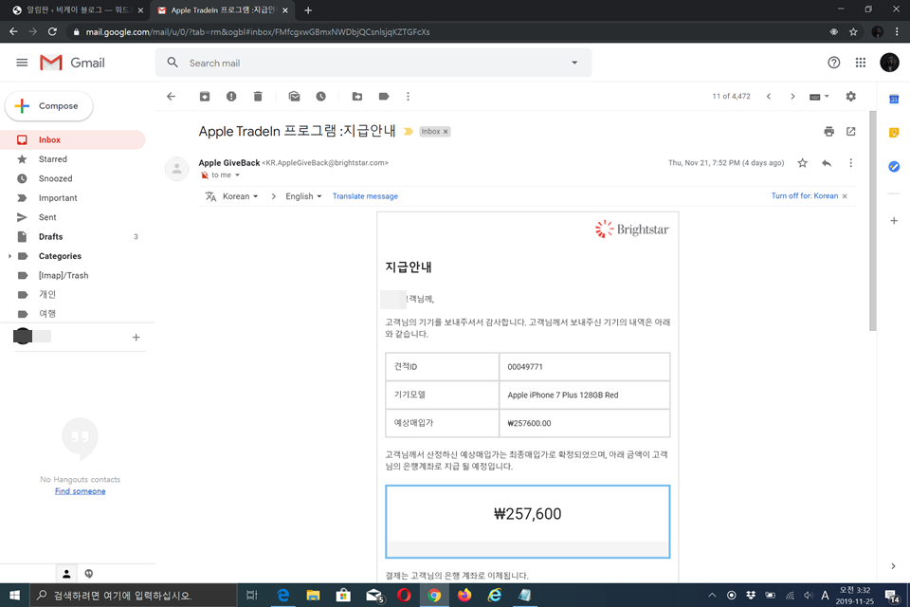The image size is (910, 607).
Task: Switch to Hangouts contacts tab
Action: (66, 574)
